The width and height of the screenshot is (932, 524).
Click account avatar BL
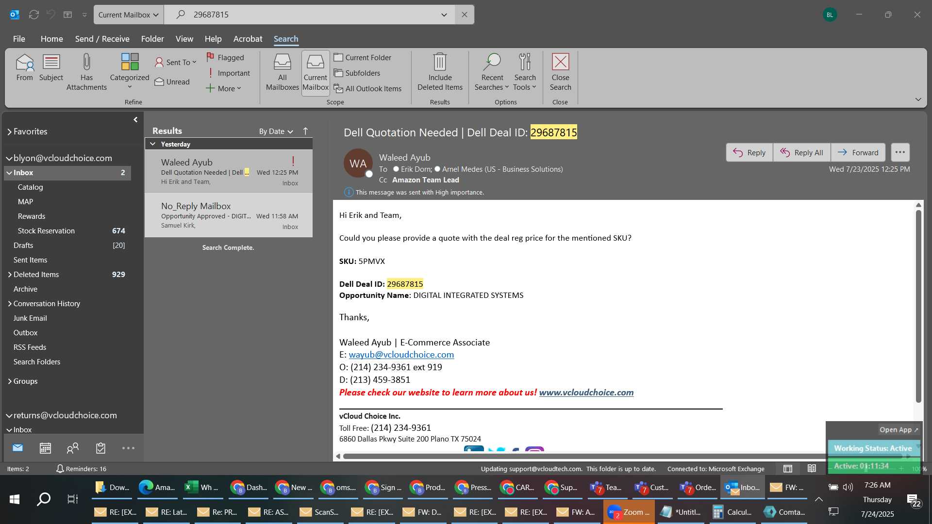pos(830,15)
